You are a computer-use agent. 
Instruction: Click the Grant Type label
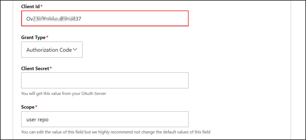(x=33, y=37)
